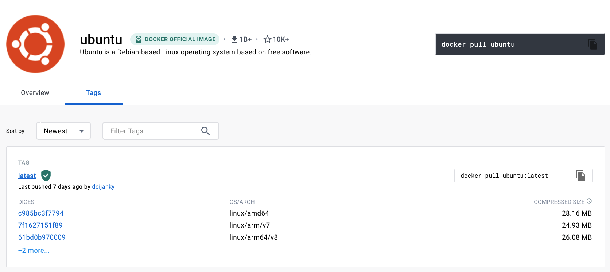
Task: Click the download count icon
Action: coord(234,39)
